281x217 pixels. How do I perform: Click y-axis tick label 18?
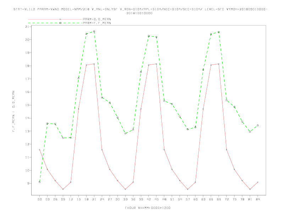27,66
